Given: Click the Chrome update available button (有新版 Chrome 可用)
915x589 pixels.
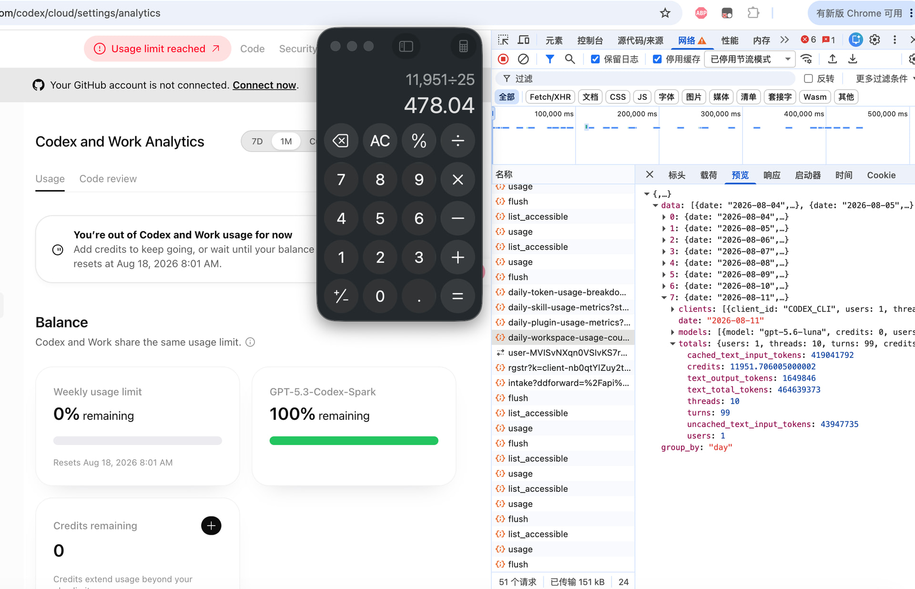Looking at the screenshot, I should pos(862,13).
